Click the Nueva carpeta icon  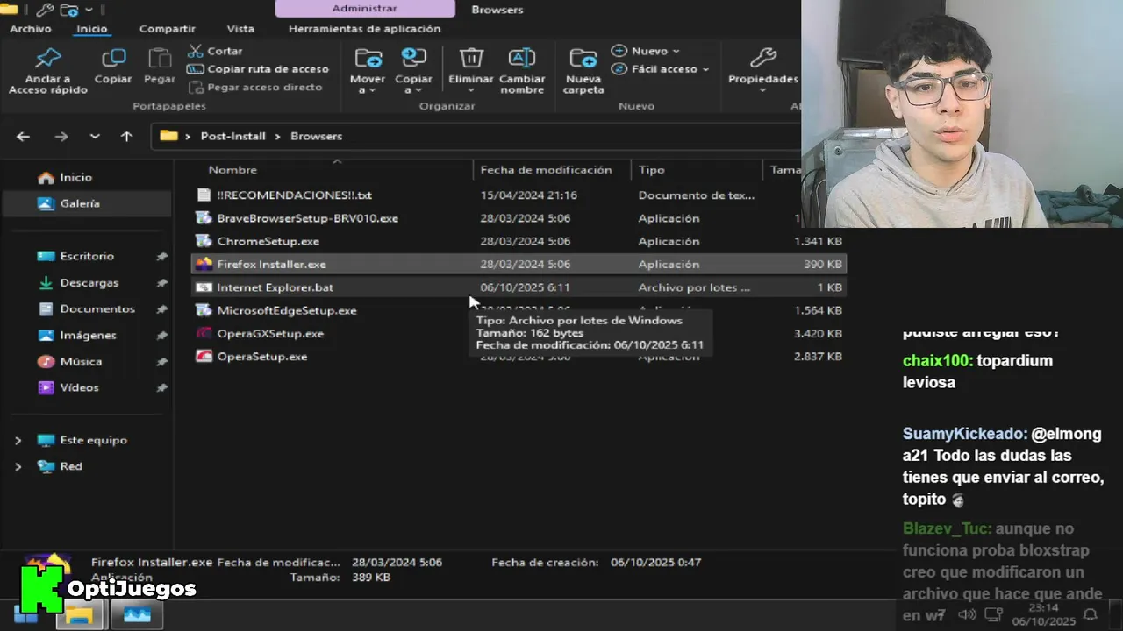coord(583,58)
